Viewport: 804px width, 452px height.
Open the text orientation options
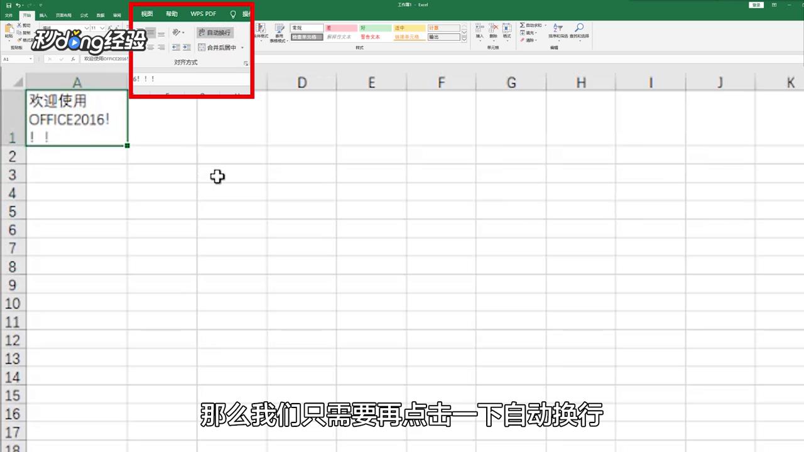click(x=178, y=33)
